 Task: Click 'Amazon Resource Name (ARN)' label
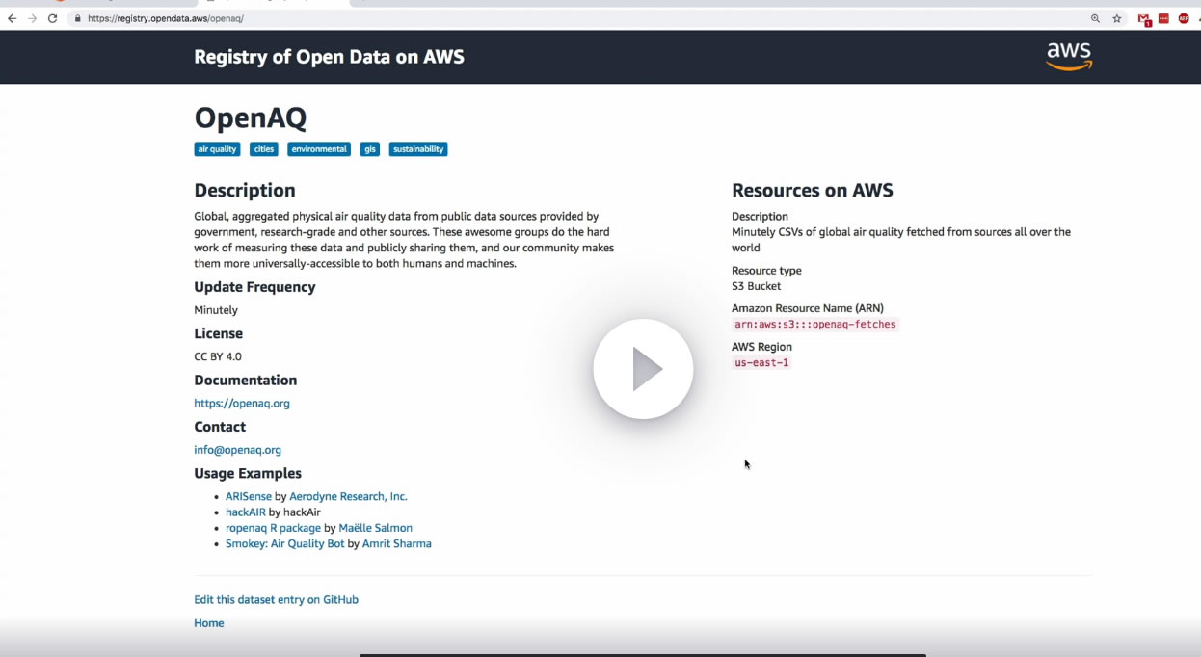(x=808, y=308)
